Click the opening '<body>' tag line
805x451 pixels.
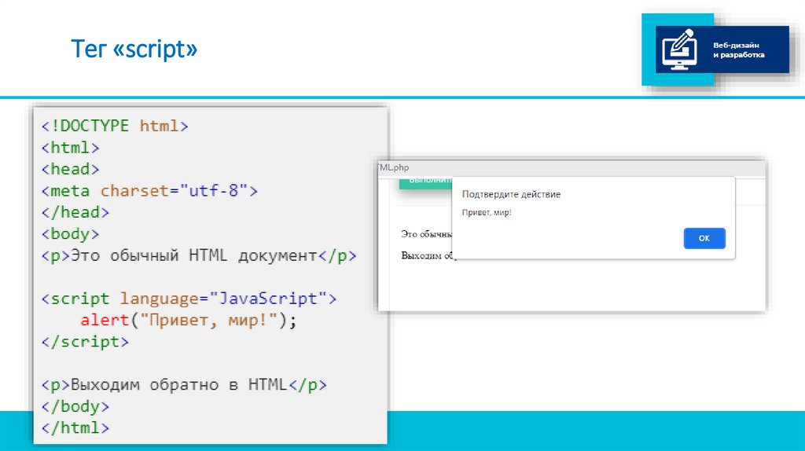(x=70, y=234)
